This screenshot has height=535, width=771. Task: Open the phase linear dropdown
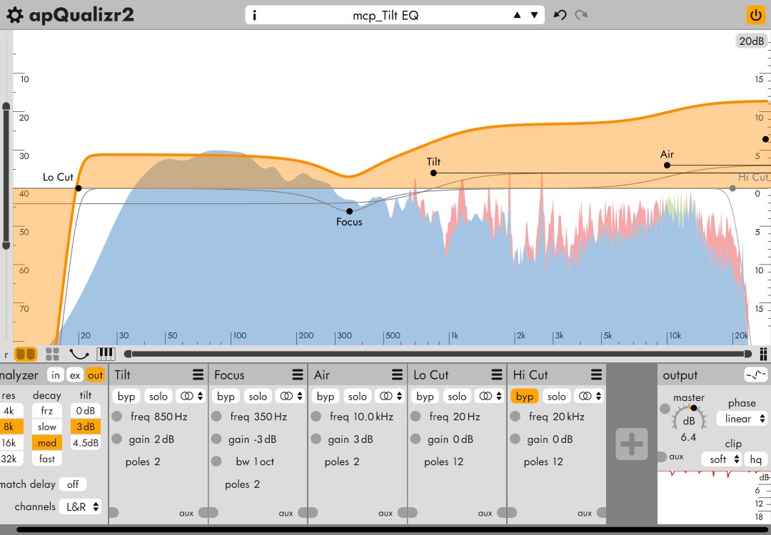click(x=742, y=419)
